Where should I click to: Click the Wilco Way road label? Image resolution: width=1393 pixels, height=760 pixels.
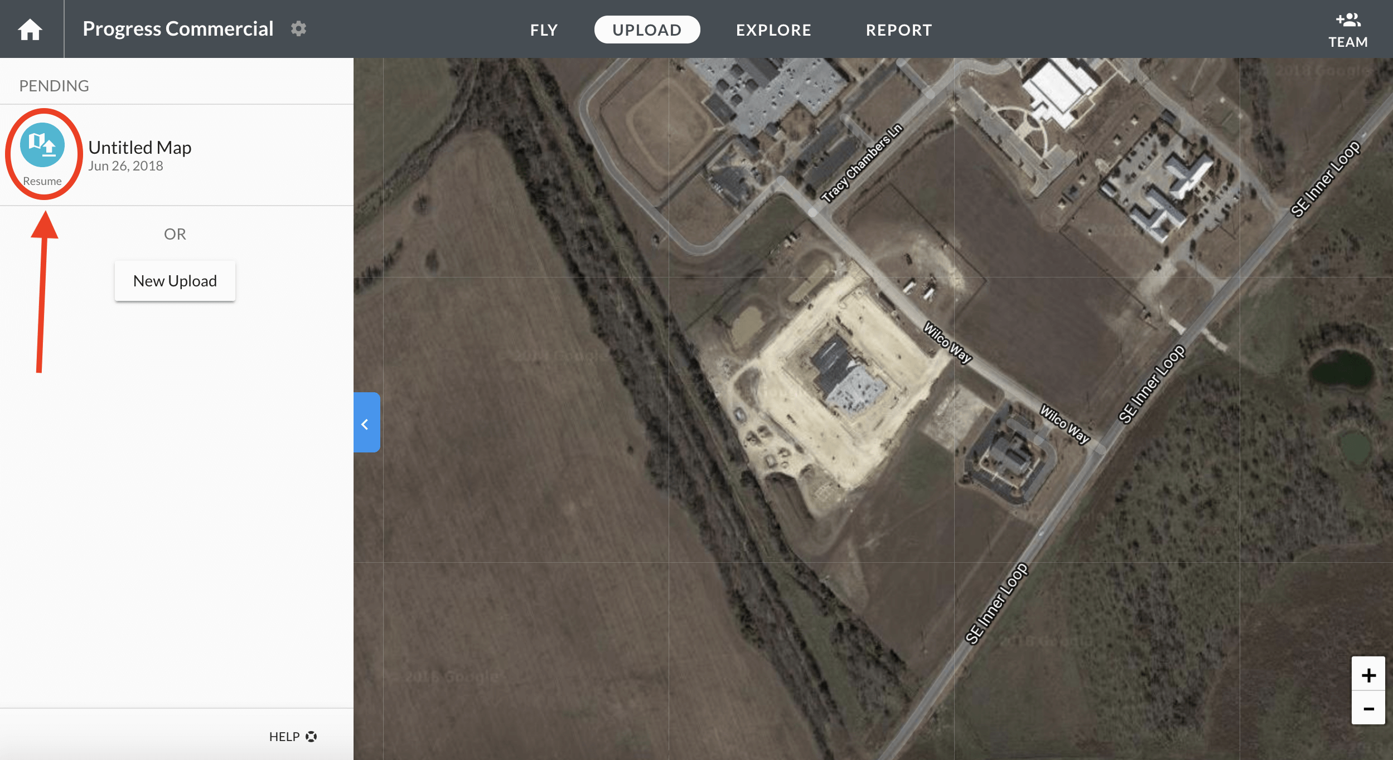[947, 342]
